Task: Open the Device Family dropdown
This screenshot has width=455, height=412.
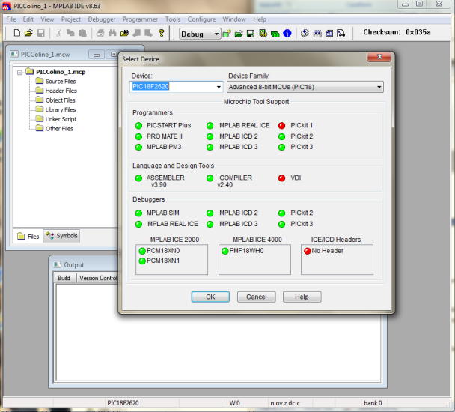Action: [305, 87]
